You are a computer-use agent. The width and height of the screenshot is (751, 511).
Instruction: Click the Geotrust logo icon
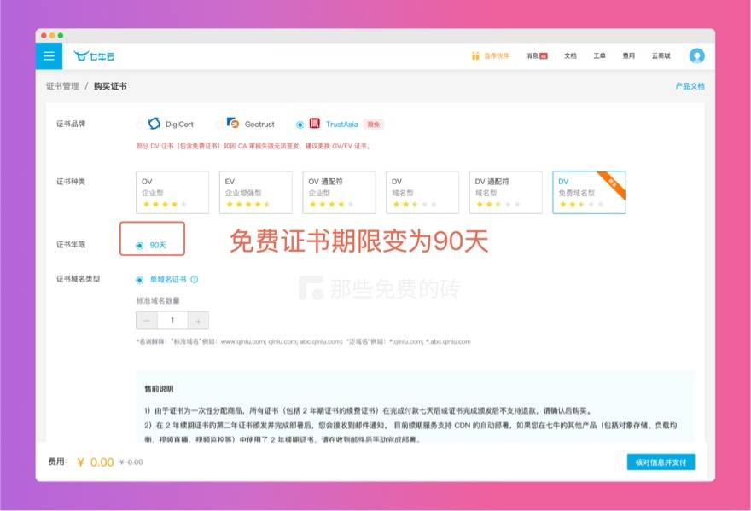click(233, 123)
